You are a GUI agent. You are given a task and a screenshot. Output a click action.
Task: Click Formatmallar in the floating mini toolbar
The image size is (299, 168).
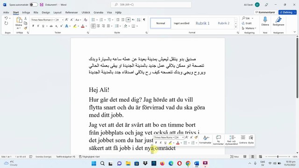coord(205,140)
